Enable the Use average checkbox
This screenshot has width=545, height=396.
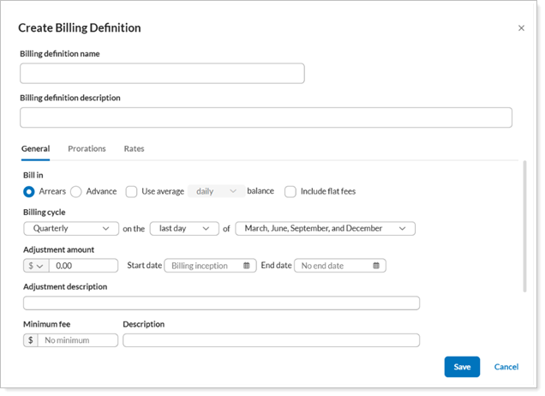point(131,192)
